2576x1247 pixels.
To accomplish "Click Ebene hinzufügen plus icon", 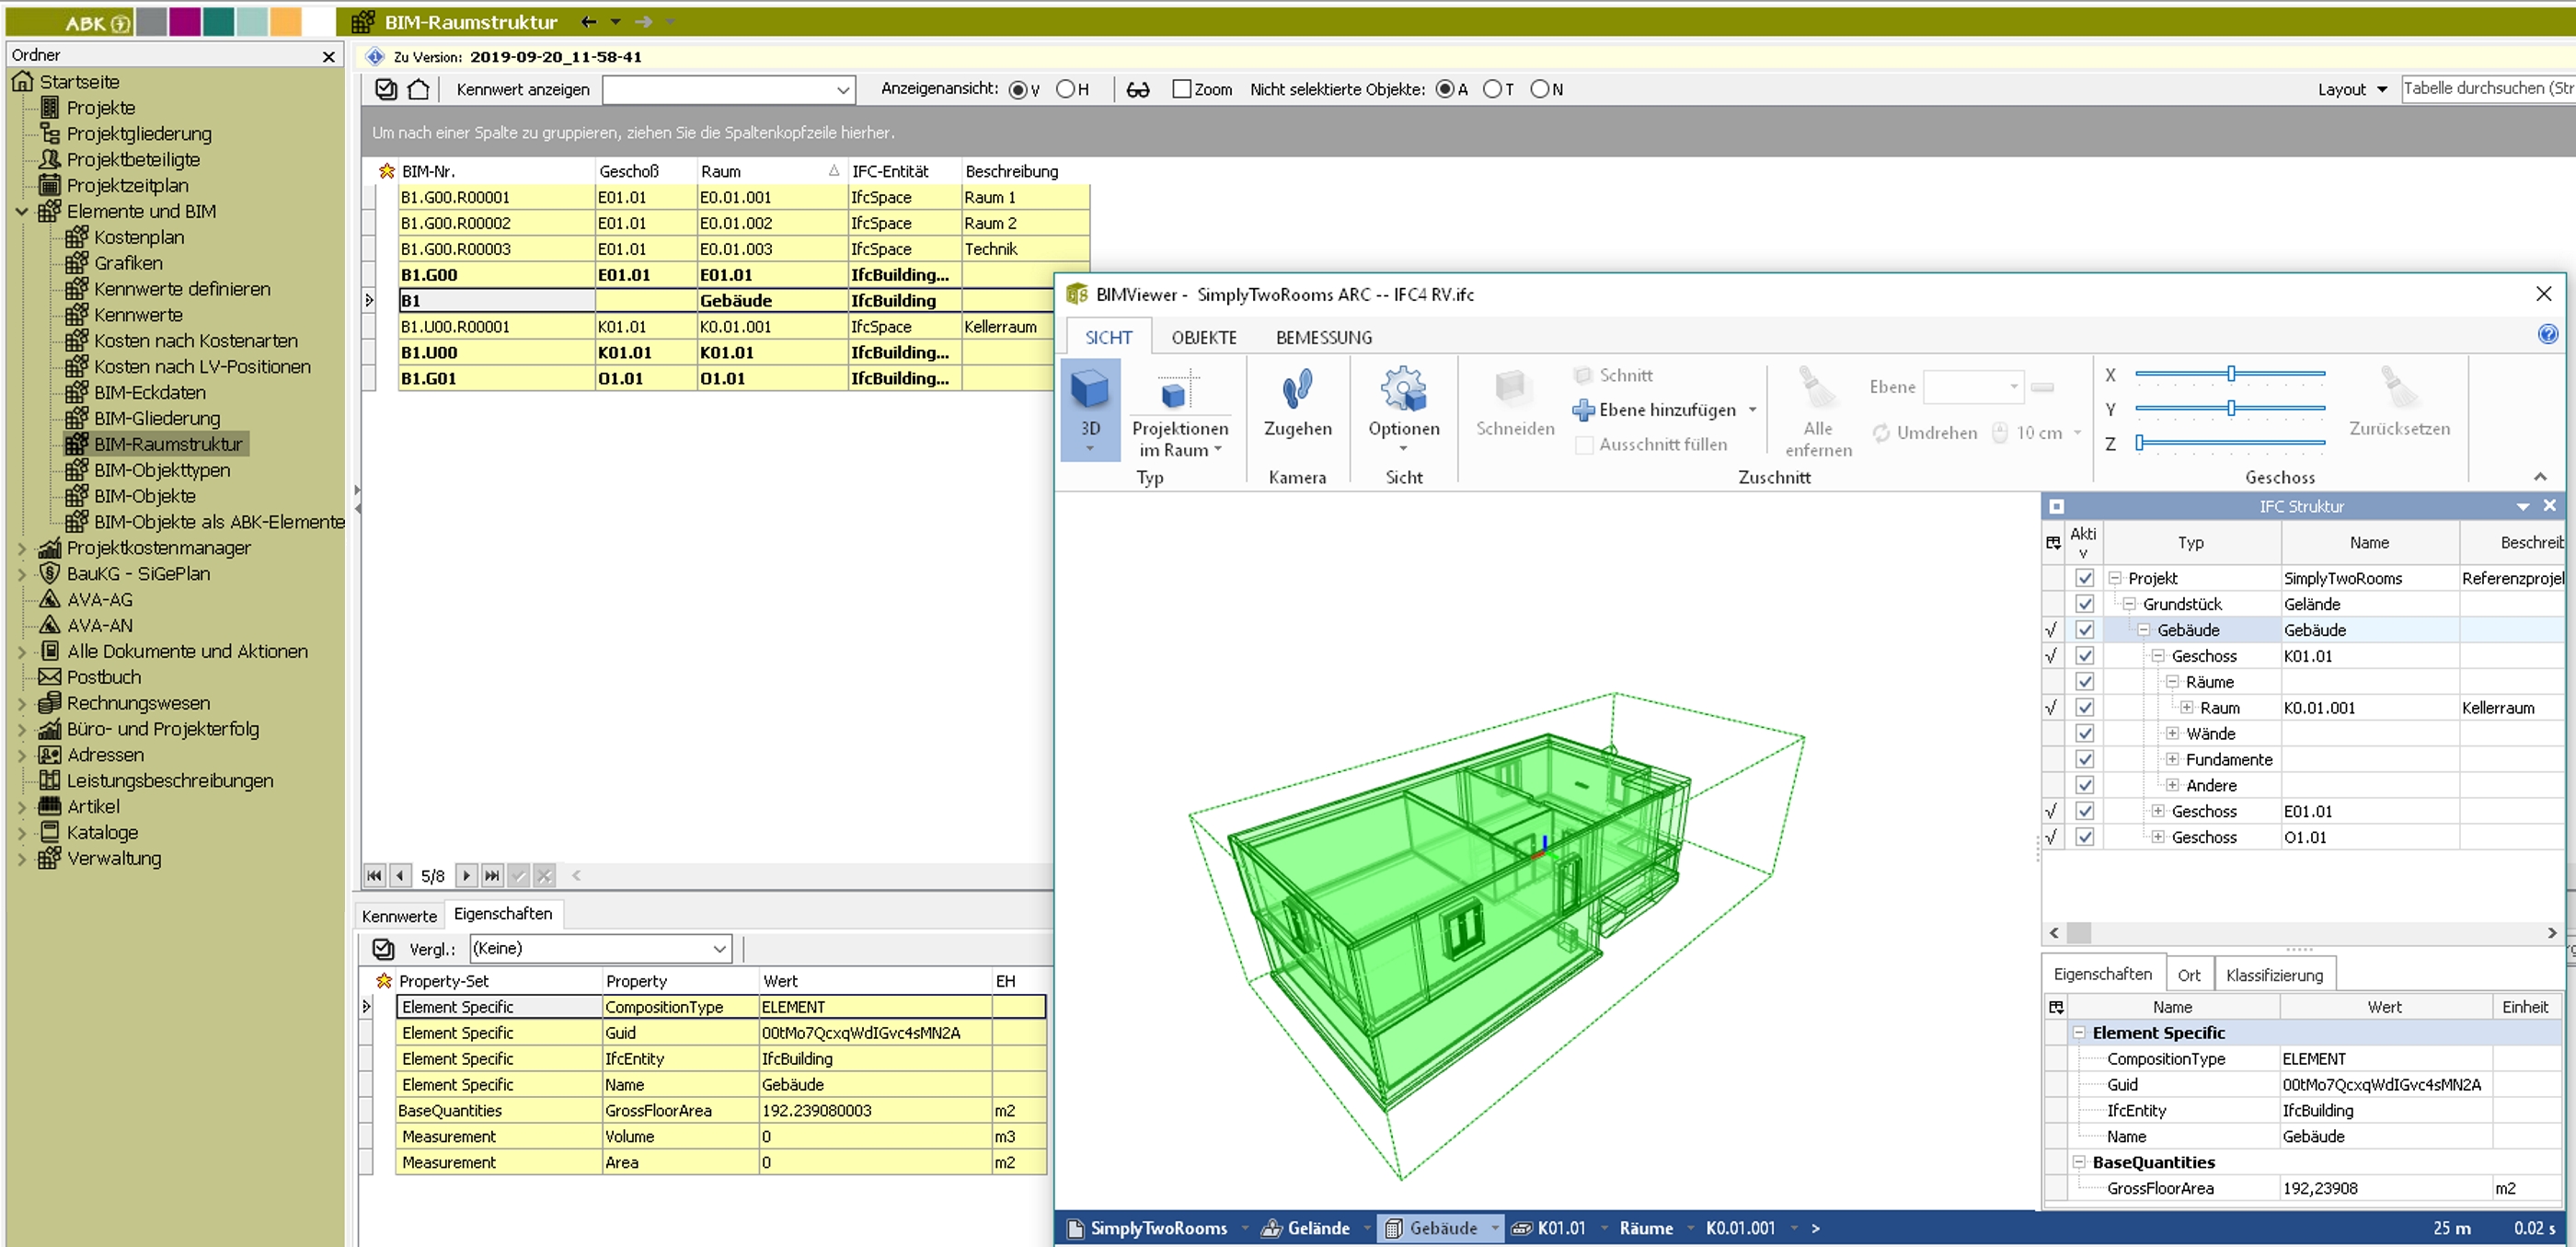I will pyautogui.click(x=1583, y=410).
